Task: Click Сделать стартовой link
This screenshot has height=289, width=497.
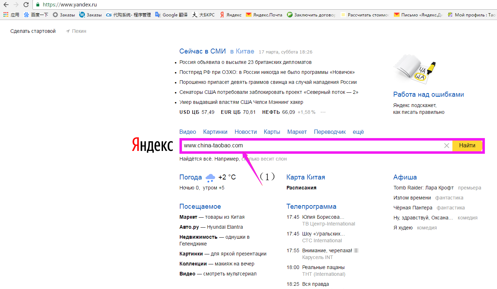Action: click(33, 31)
